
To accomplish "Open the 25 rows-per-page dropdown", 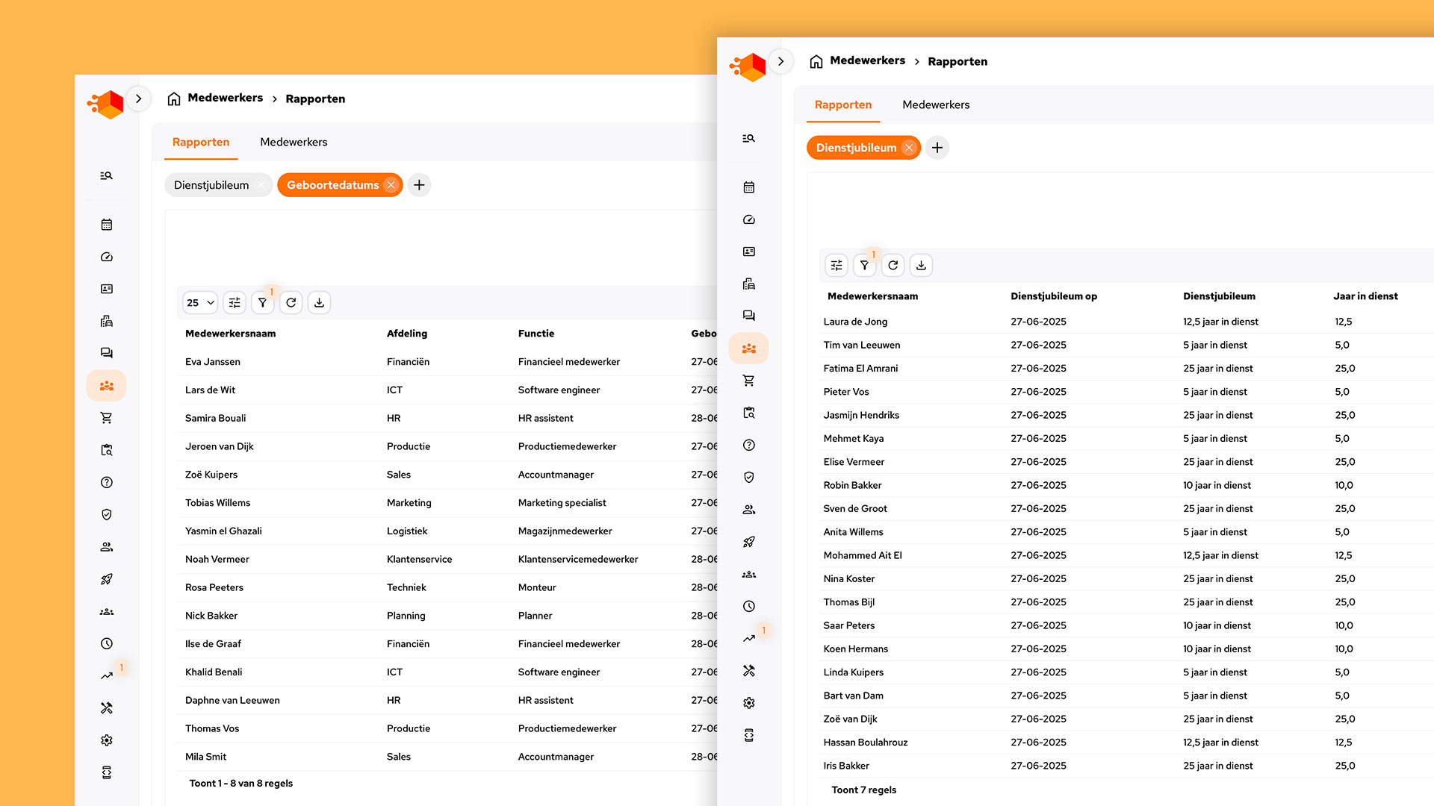I will pos(200,302).
